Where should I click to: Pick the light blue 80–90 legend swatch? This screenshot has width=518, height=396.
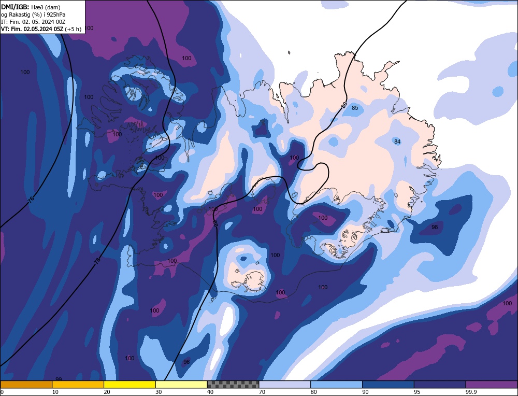coord(336,385)
